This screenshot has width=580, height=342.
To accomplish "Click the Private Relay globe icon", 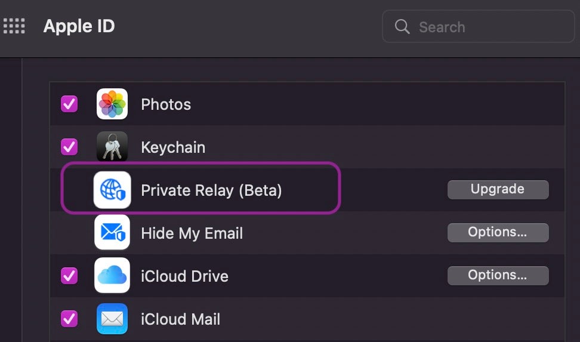I will tap(112, 190).
